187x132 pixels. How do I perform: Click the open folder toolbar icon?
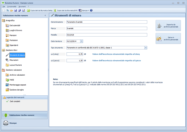pyautogui.click(x=11, y=10)
